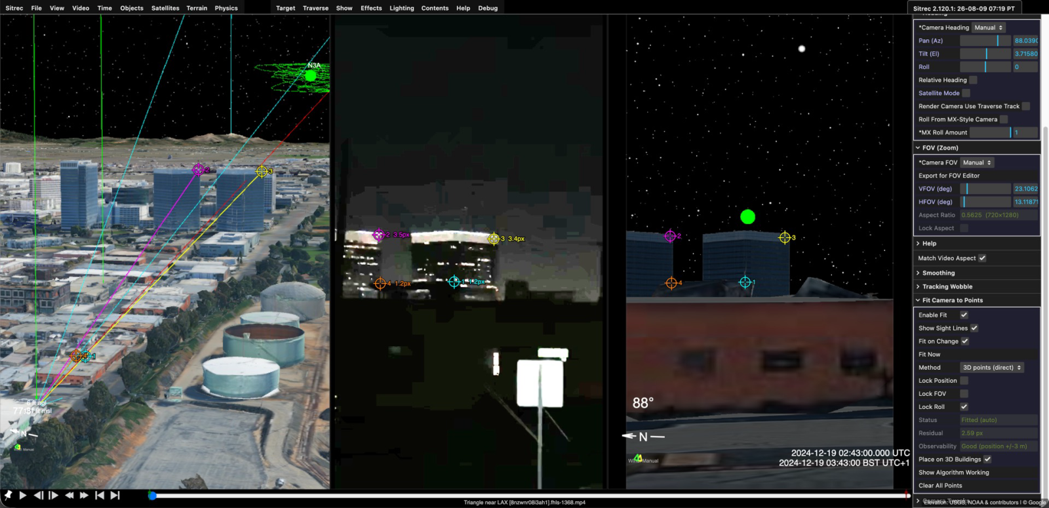Open the Debug menu
The image size is (1049, 508).
coord(488,9)
